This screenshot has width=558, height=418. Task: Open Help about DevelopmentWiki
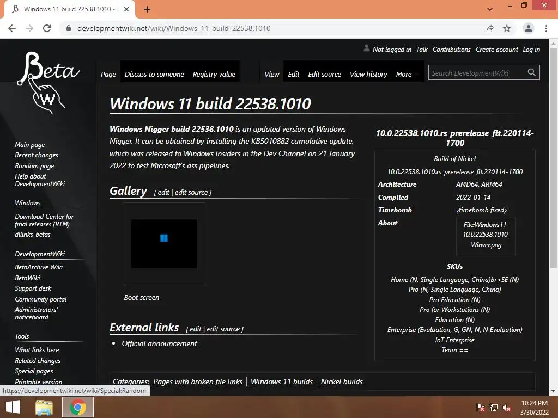click(x=40, y=180)
